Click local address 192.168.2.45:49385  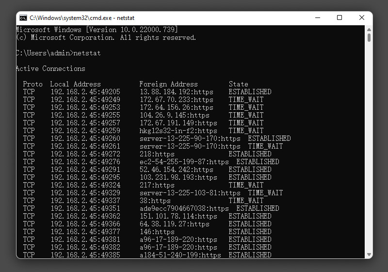(85, 255)
